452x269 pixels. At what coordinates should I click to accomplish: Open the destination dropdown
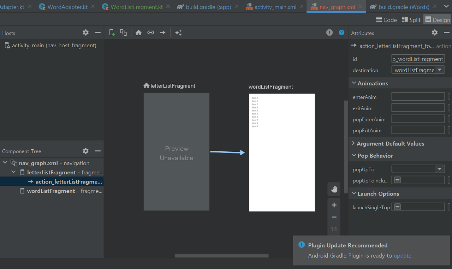(x=440, y=70)
